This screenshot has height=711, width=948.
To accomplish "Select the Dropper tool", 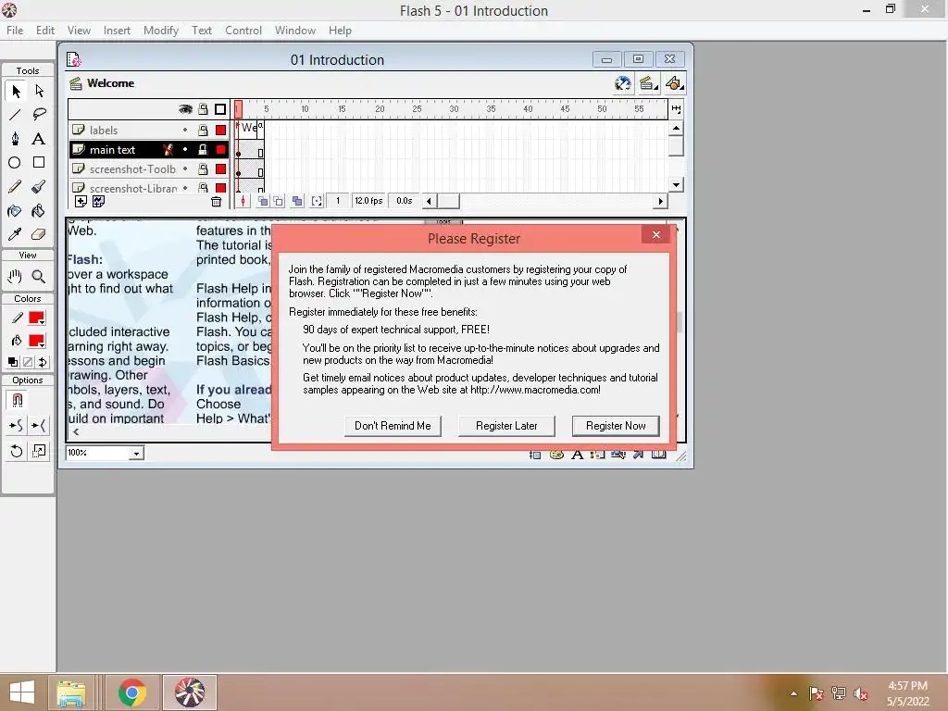I will (16, 234).
